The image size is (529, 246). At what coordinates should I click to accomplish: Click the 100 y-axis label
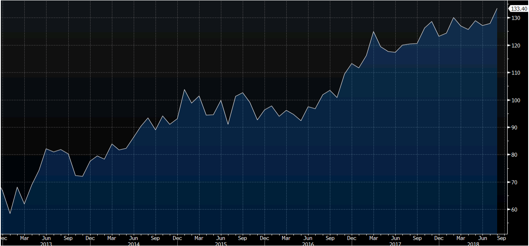pos(514,100)
